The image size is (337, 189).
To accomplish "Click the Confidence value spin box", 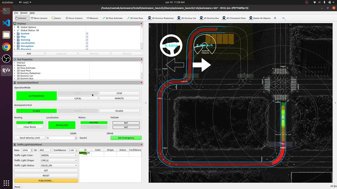I will (72, 150).
